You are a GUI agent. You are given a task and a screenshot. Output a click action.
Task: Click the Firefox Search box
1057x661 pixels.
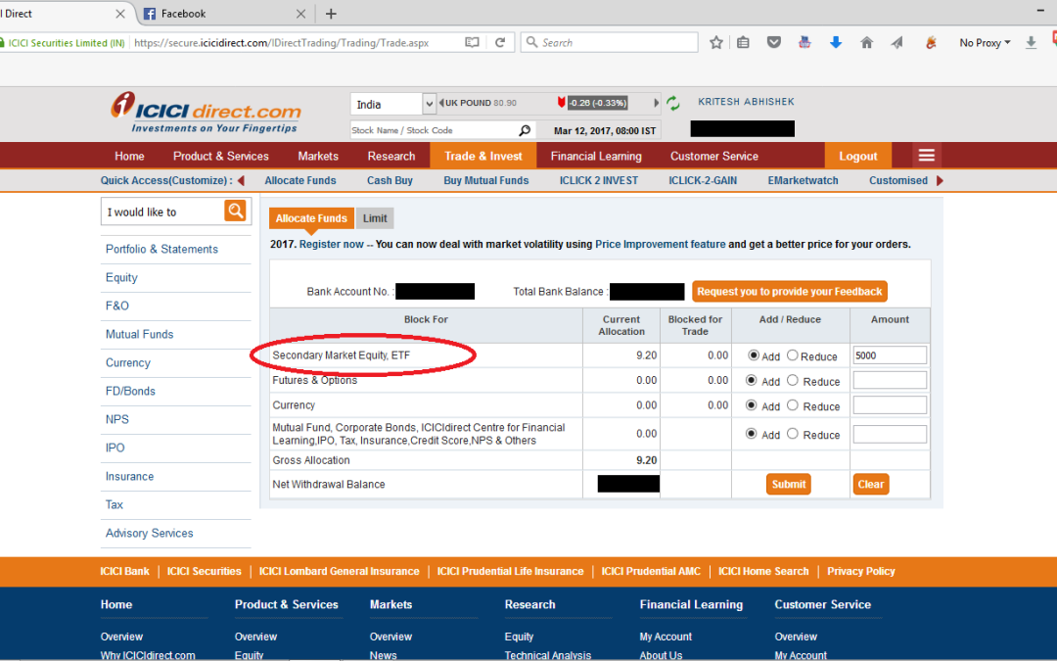[x=610, y=42]
